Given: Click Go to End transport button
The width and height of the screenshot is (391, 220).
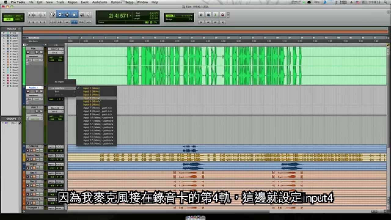Looking at the screenshot, I should (x=223, y=22).
